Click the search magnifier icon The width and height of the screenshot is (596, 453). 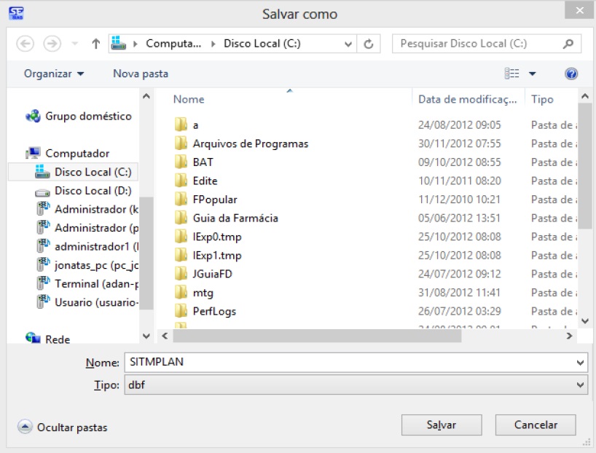(569, 44)
